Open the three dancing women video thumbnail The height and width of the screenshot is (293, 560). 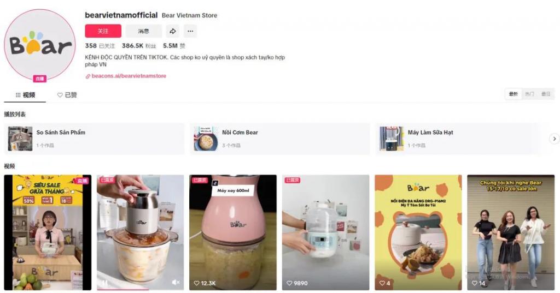[x=511, y=232]
